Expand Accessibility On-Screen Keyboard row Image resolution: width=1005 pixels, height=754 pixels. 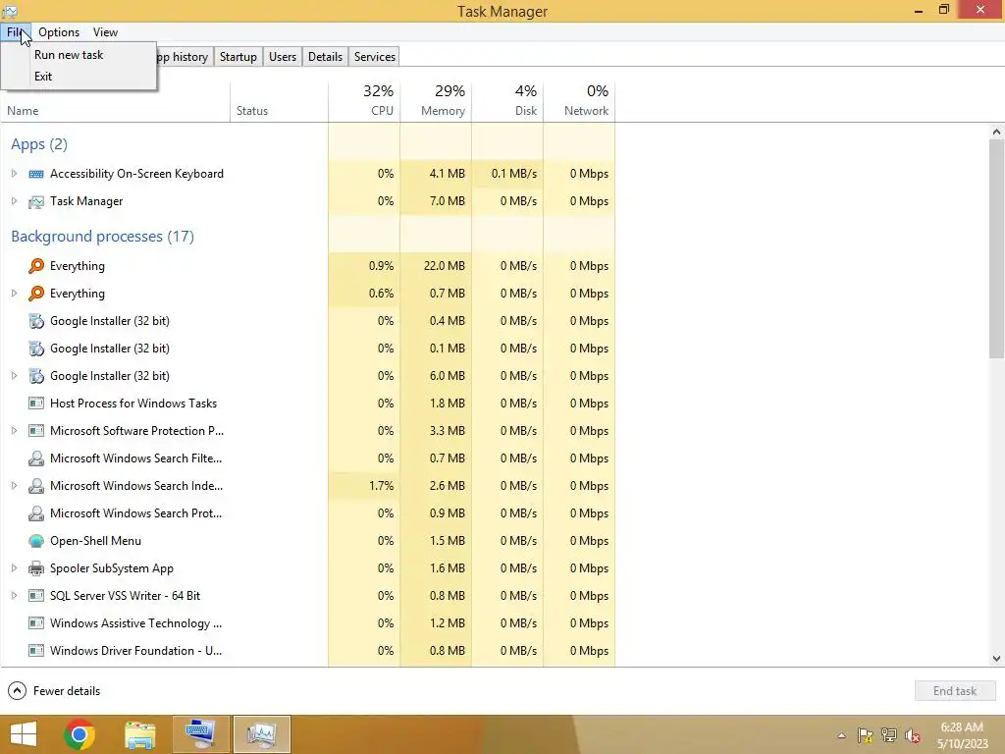(14, 174)
